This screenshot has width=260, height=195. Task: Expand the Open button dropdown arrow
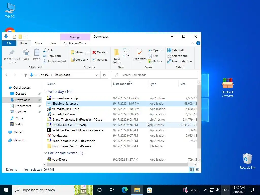point(162,50)
